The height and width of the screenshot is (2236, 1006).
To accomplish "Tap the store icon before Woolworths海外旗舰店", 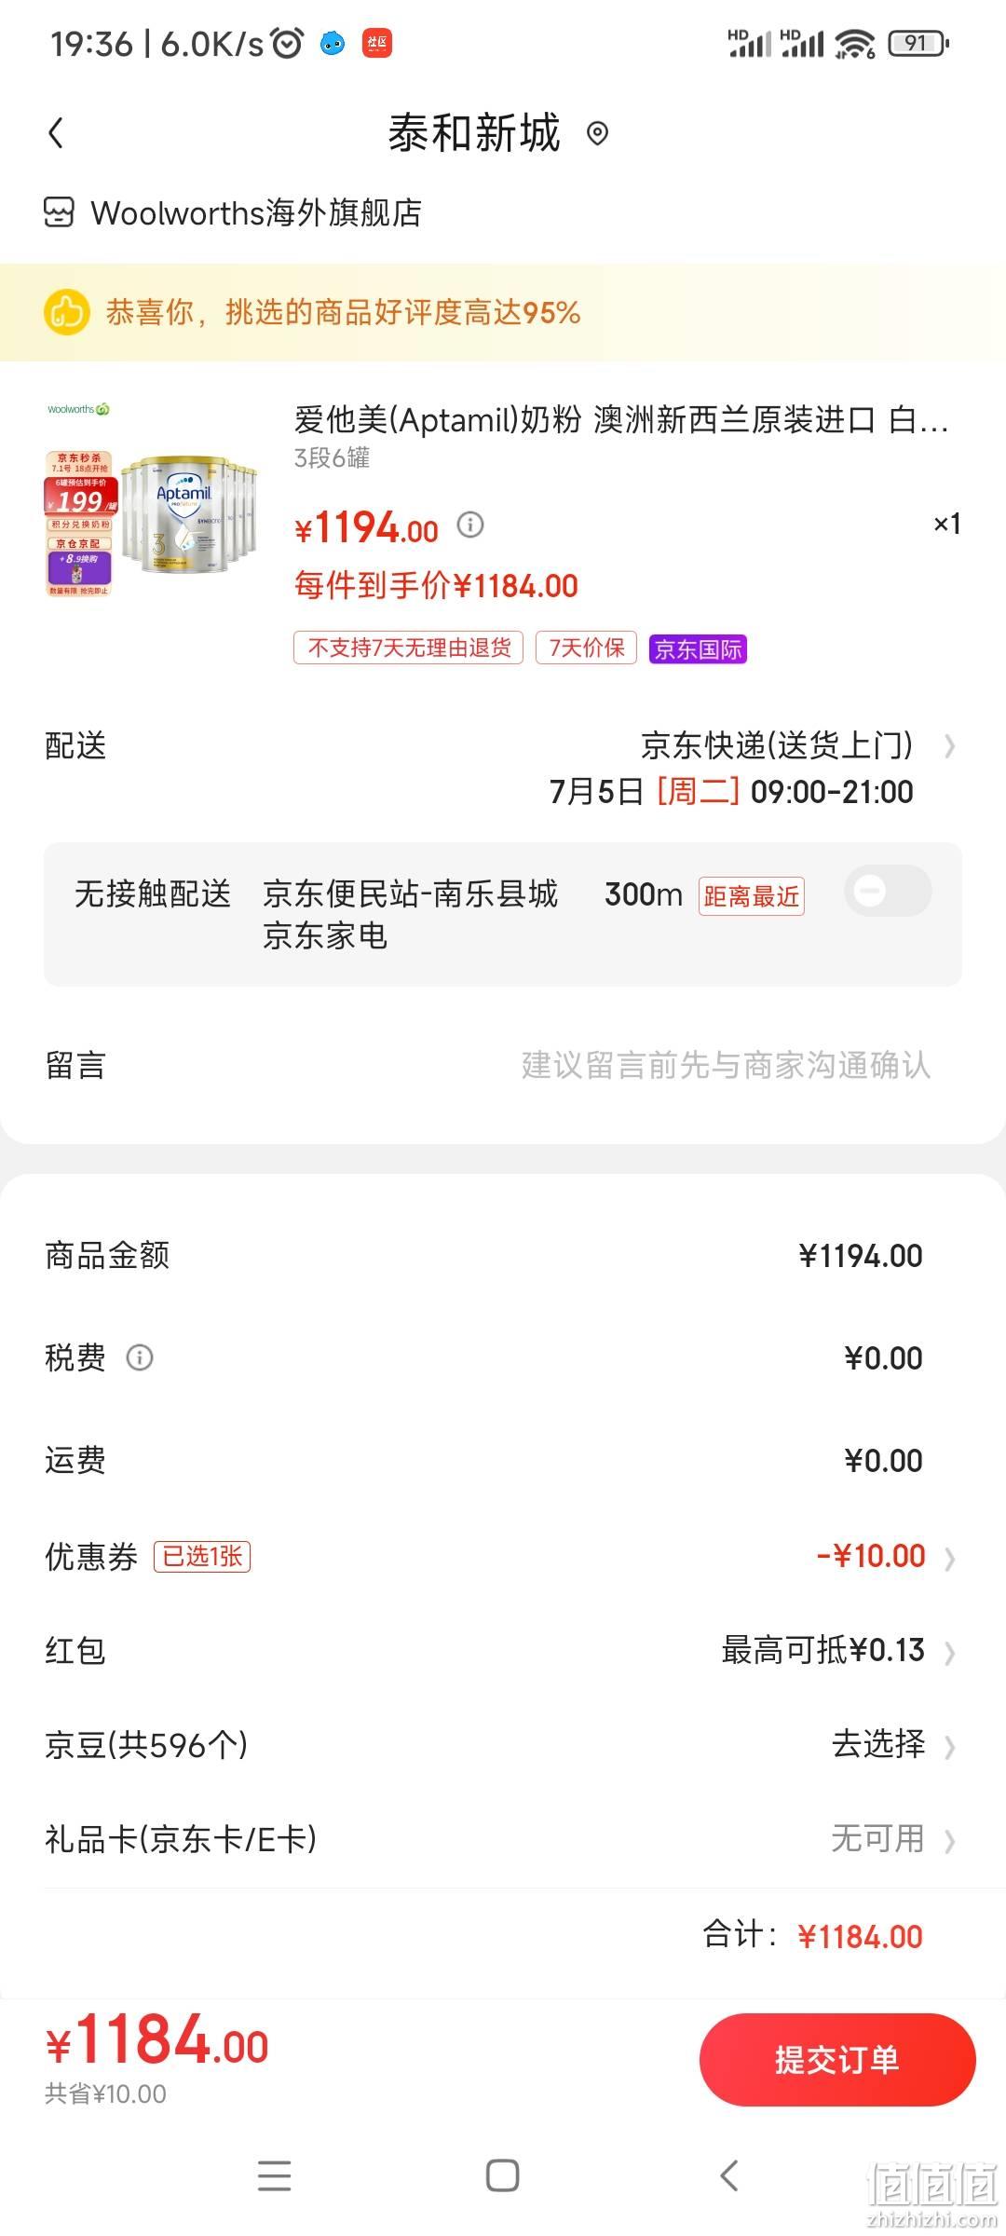I will pyautogui.click(x=59, y=212).
